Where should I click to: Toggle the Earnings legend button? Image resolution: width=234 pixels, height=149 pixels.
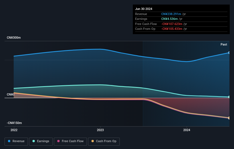coord(41,141)
